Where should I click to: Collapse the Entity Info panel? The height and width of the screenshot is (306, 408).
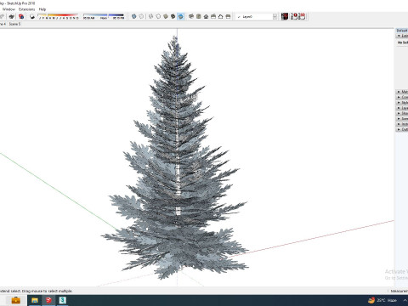(x=402, y=36)
